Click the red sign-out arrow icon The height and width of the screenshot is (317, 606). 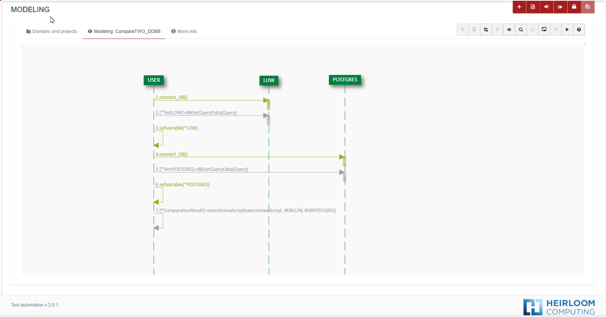[x=560, y=7]
